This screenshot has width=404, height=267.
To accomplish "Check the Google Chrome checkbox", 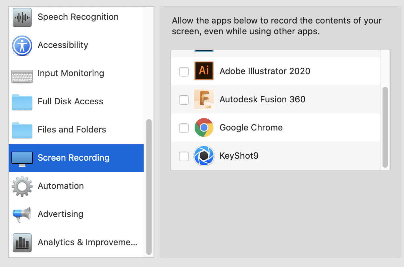I will tap(184, 128).
